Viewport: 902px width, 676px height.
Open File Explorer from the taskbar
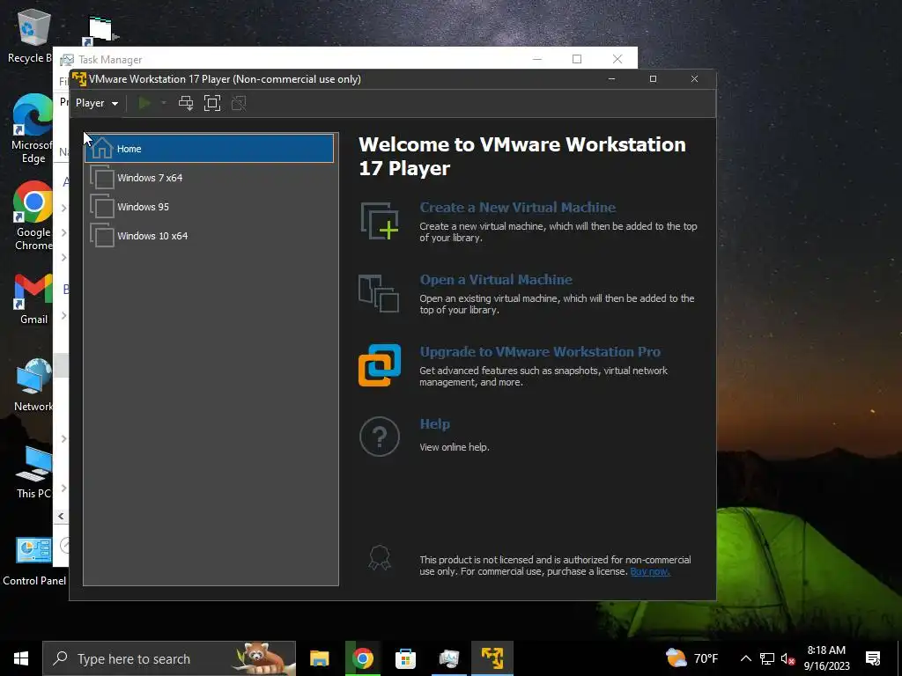[319, 658]
